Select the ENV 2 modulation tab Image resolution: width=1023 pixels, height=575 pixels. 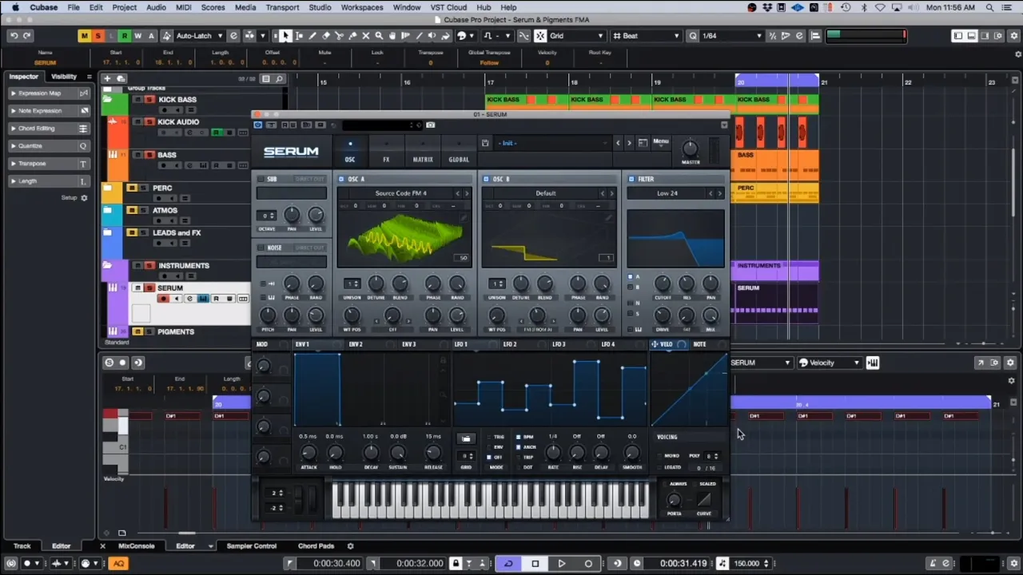click(356, 344)
